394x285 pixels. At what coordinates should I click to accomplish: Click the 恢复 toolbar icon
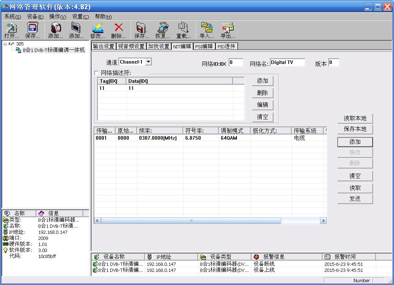163,28
